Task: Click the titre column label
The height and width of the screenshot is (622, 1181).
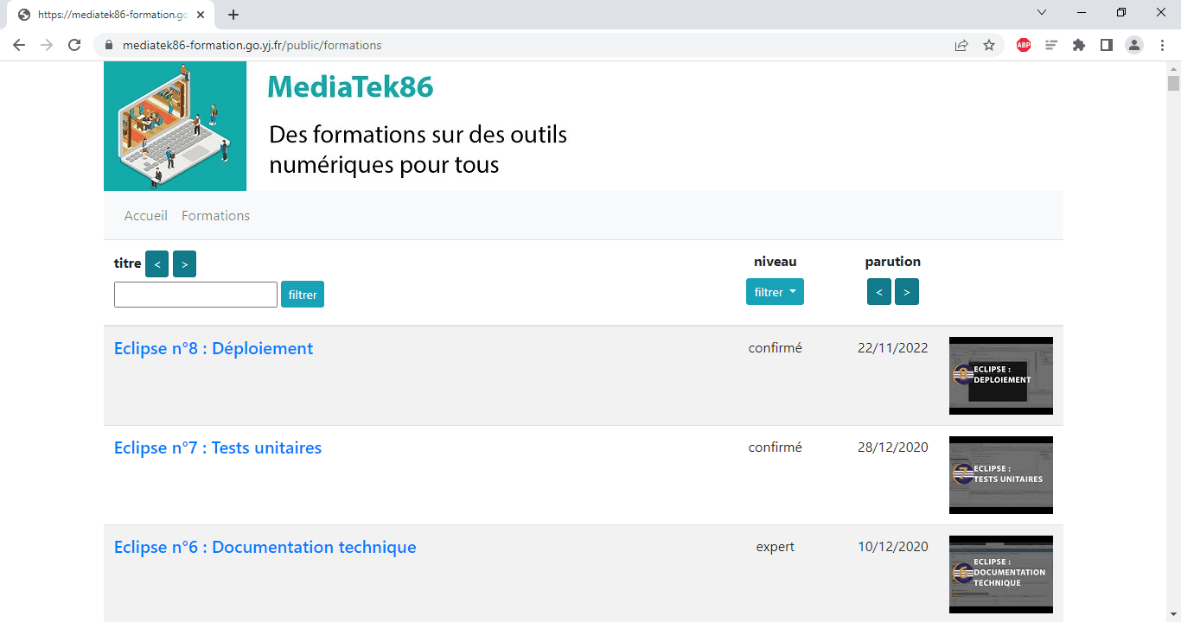Action: pyautogui.click(x=128, y=263)
